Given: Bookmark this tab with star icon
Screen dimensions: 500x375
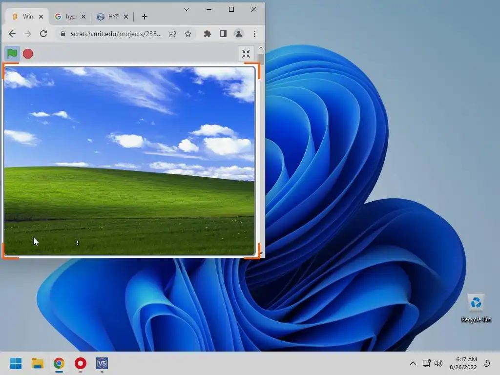Looking at the screenshot, I should click(188, 34).
